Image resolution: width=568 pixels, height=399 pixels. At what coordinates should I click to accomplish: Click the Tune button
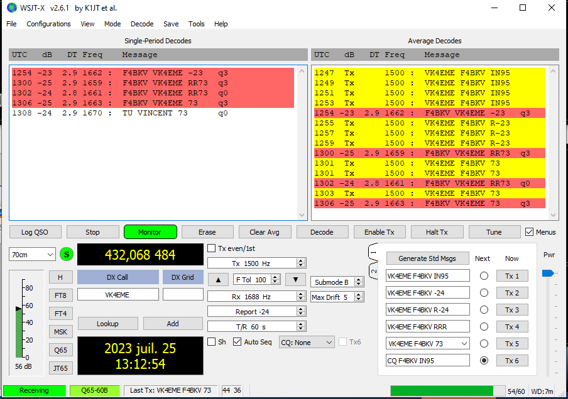(x=494, y=232)
